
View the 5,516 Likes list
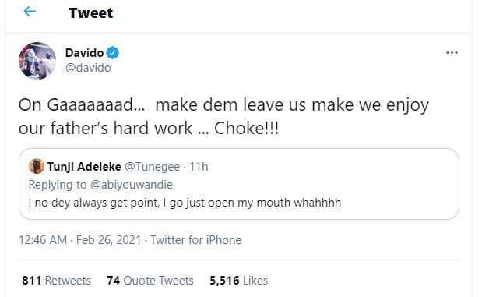[x=238, y=281]
